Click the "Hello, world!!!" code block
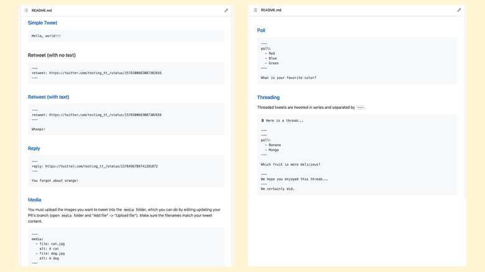 [47, 36]
